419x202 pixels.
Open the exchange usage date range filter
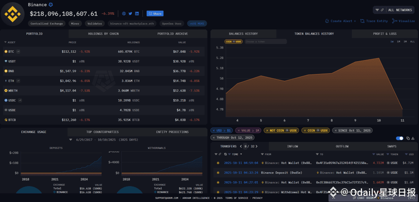71,140
